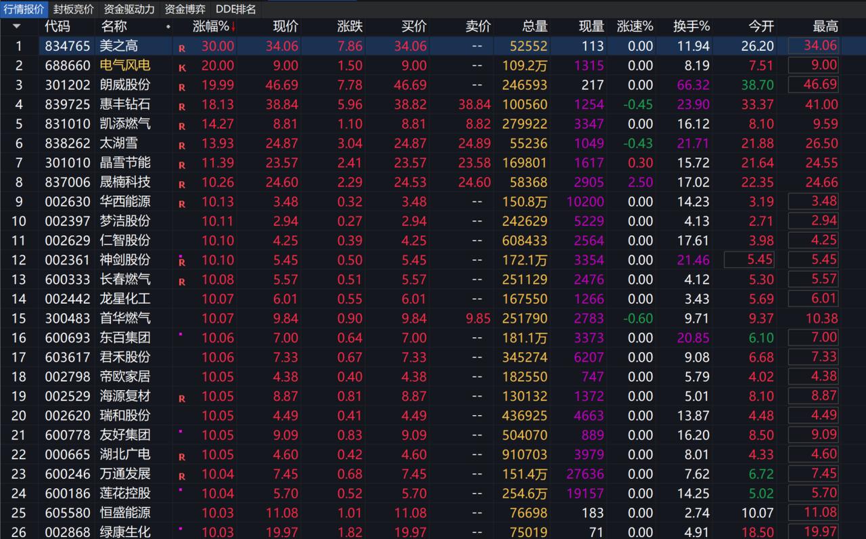The image size is (866, 539).
Task: Sort by the 最高 column header
Action: tap(825, 26)
